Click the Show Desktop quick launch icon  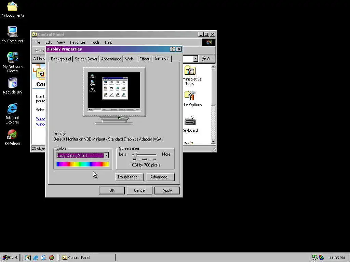[28, 258]
